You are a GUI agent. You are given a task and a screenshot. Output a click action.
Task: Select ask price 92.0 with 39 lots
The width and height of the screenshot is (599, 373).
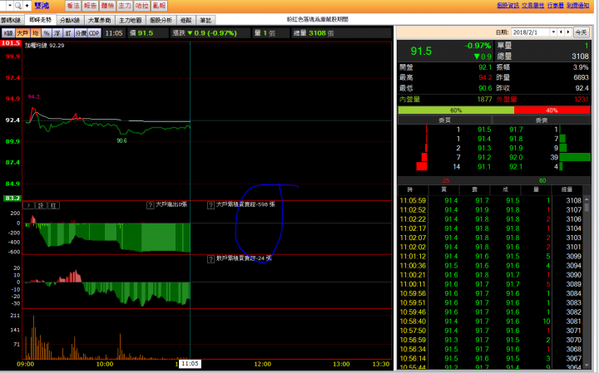pyautogui.click(x=516, y=158)
